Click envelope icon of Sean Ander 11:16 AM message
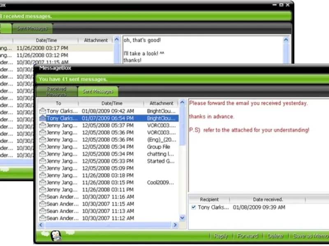 click(43, 197)
